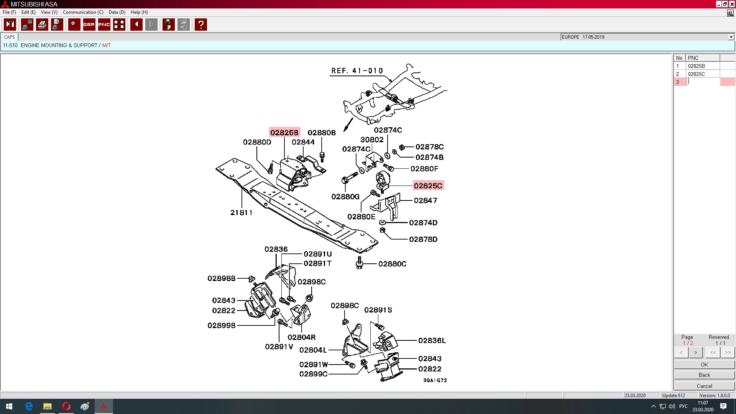Screen dimensions: 736x414
Task: Click the four-squares illustration list icon
Action: 119,25
